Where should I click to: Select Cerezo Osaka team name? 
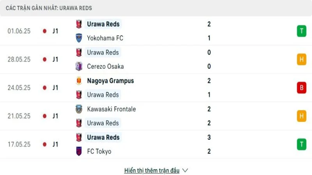click(105, 66)
